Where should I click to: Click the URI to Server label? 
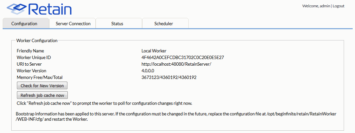[29, 64]
